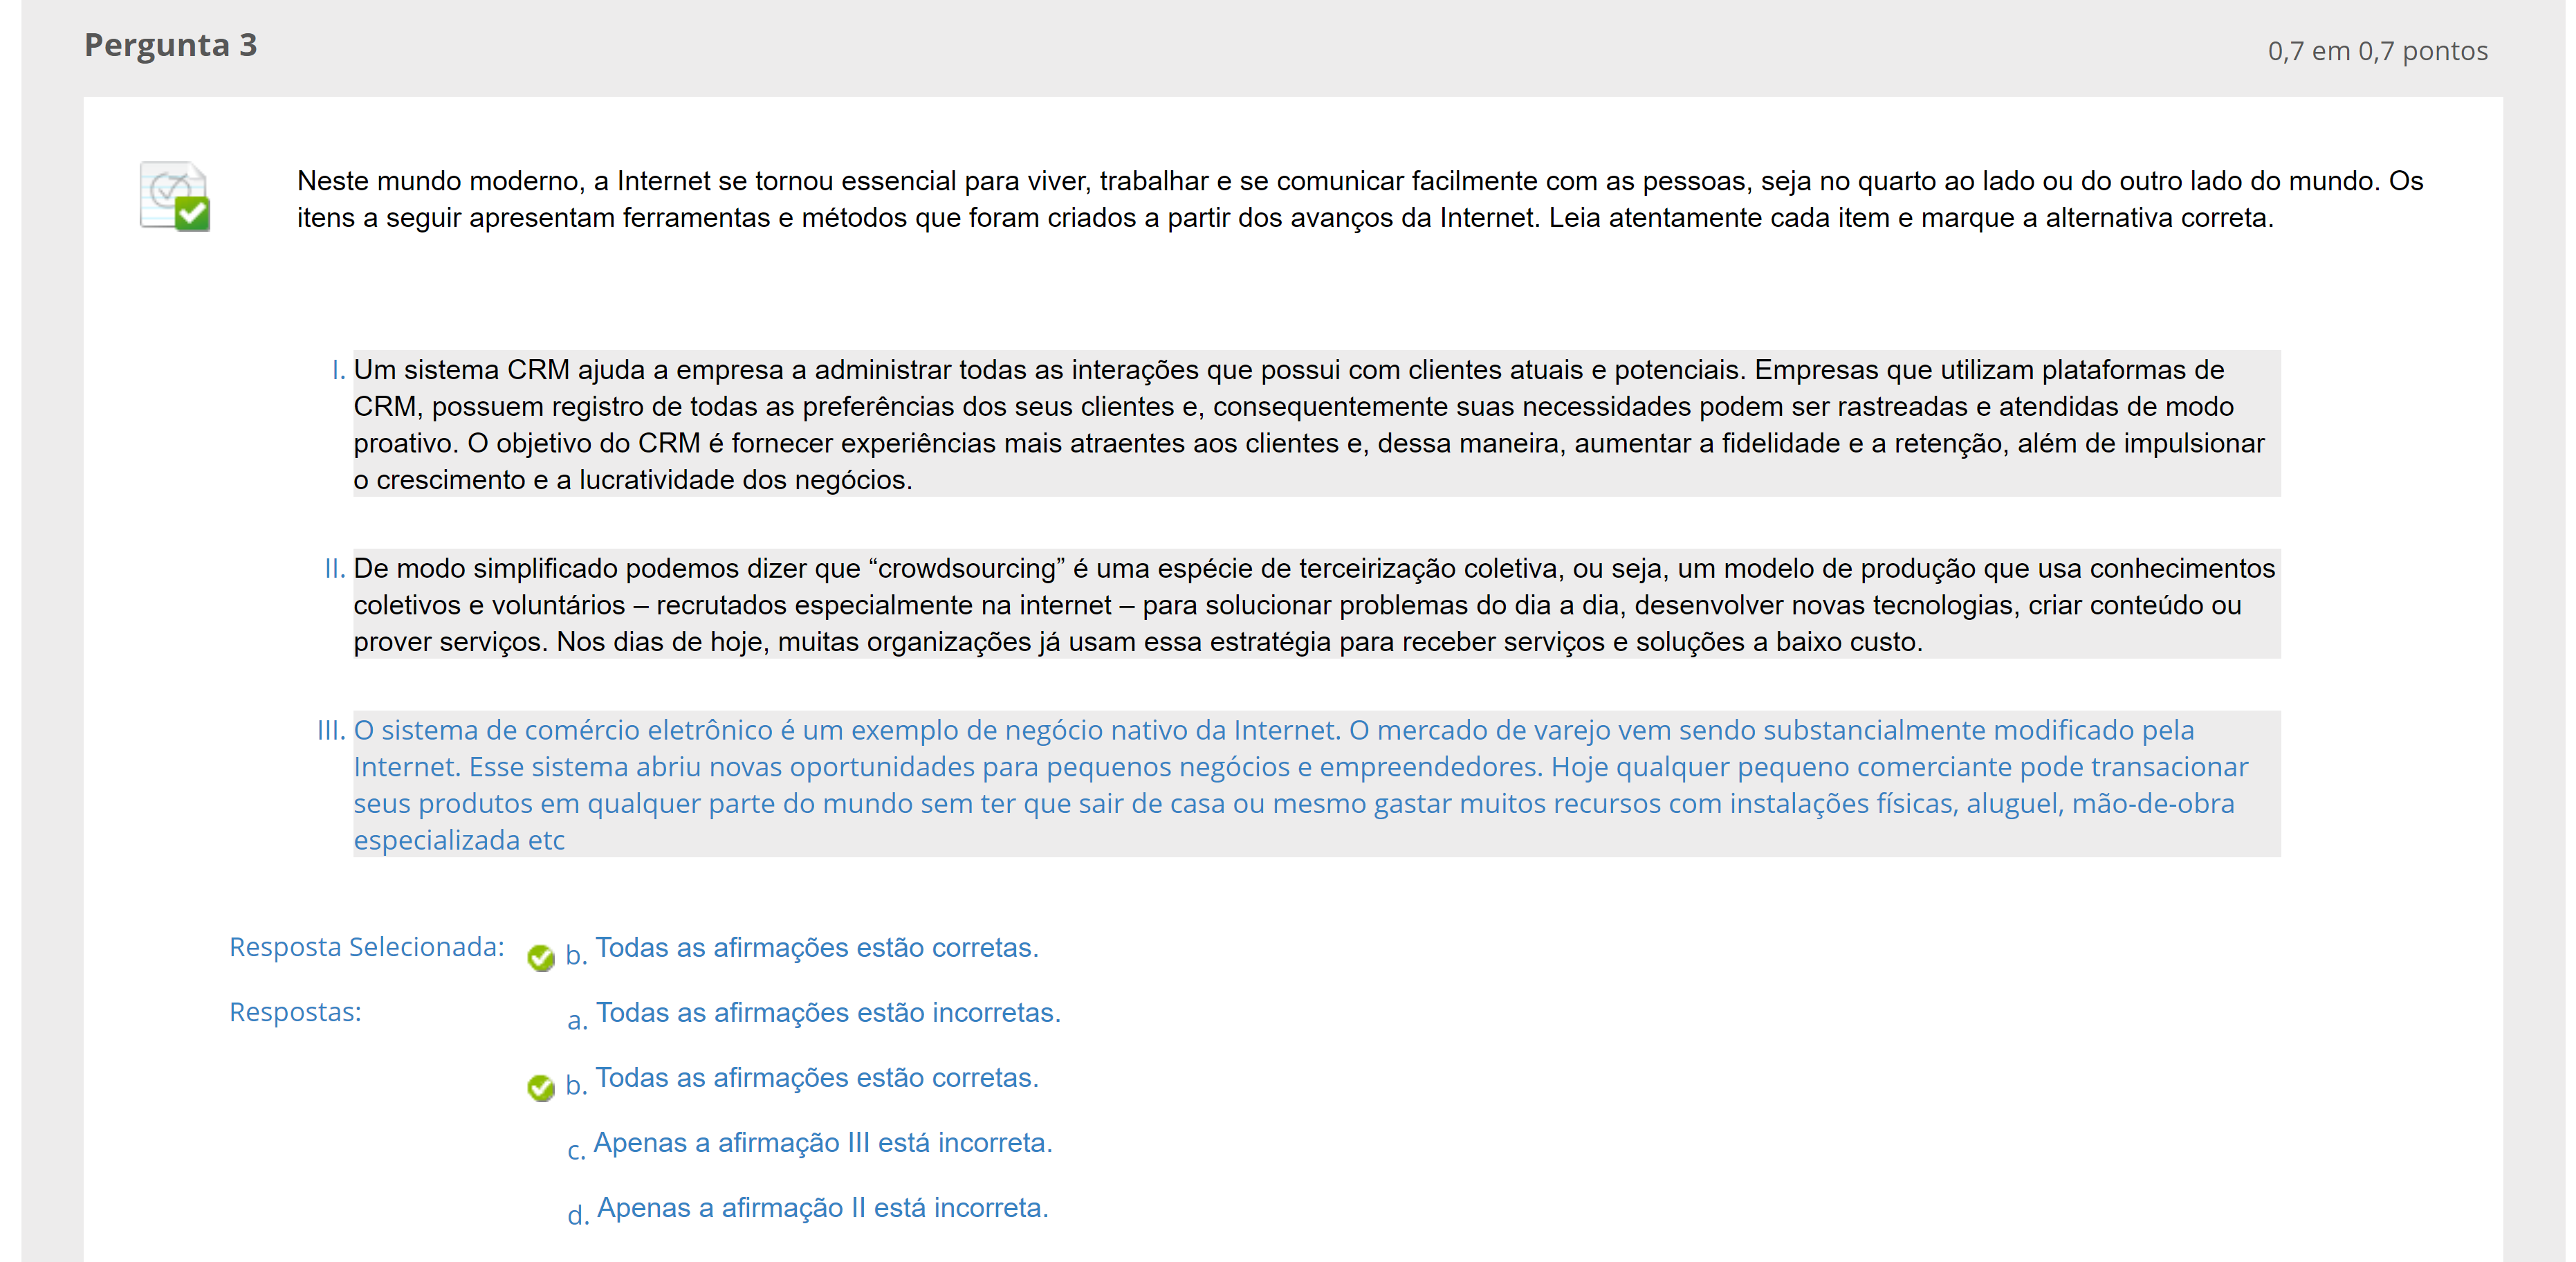This screenshot has width=2576, height=1262.
Task: Click the Roman numeral II list marker
Action: pyautogui.click(x=334, y=569)
